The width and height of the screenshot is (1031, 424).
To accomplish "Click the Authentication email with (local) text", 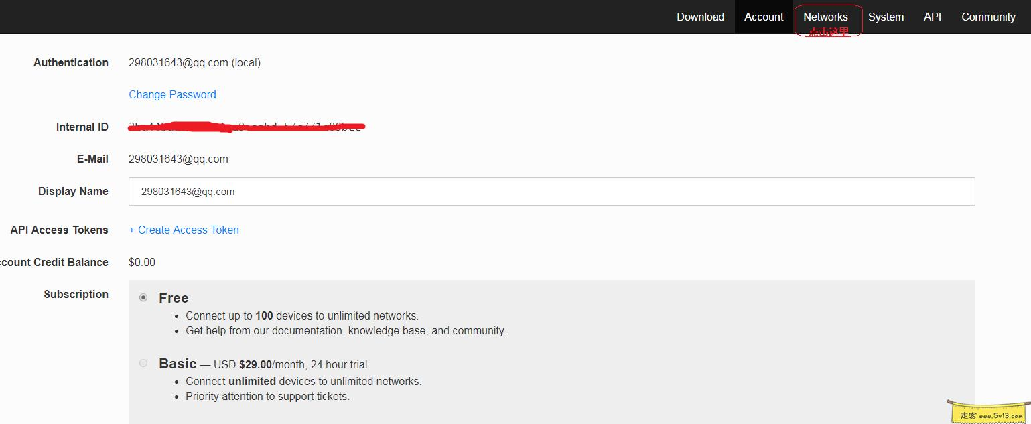I will [x=194, y=62].
